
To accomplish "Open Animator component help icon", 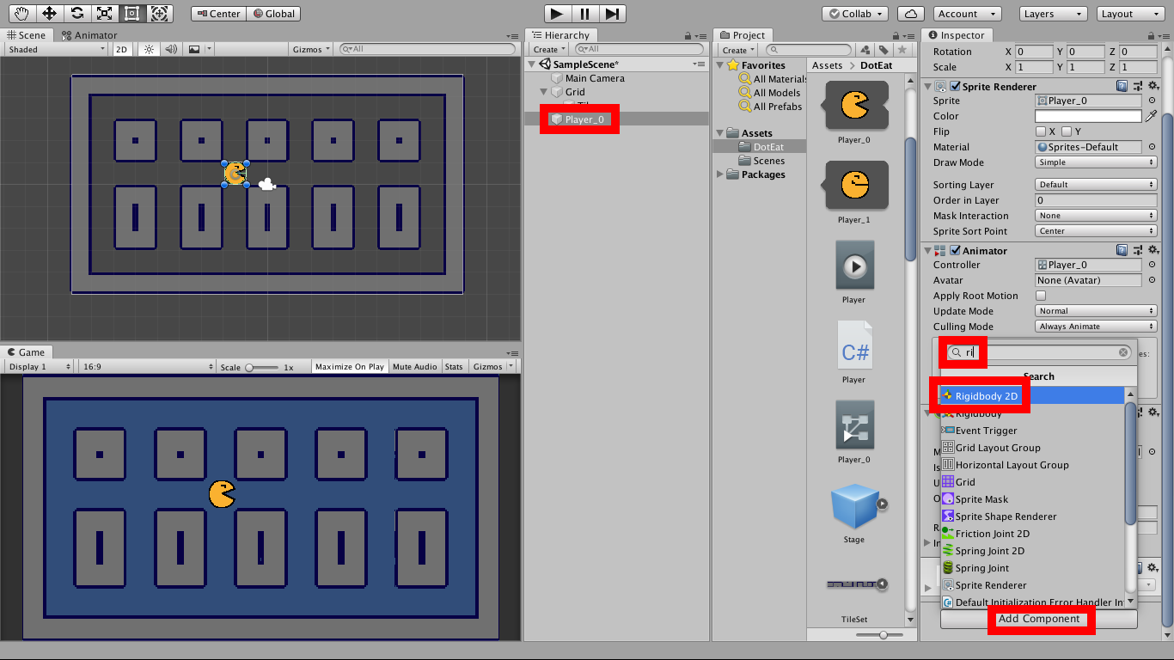I will coord(1122,250).
